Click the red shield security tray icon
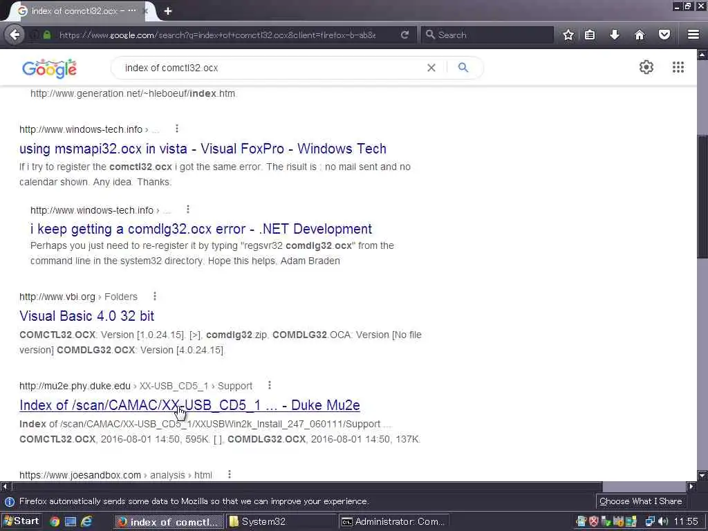The image size is (708, 531). point(593,522)
